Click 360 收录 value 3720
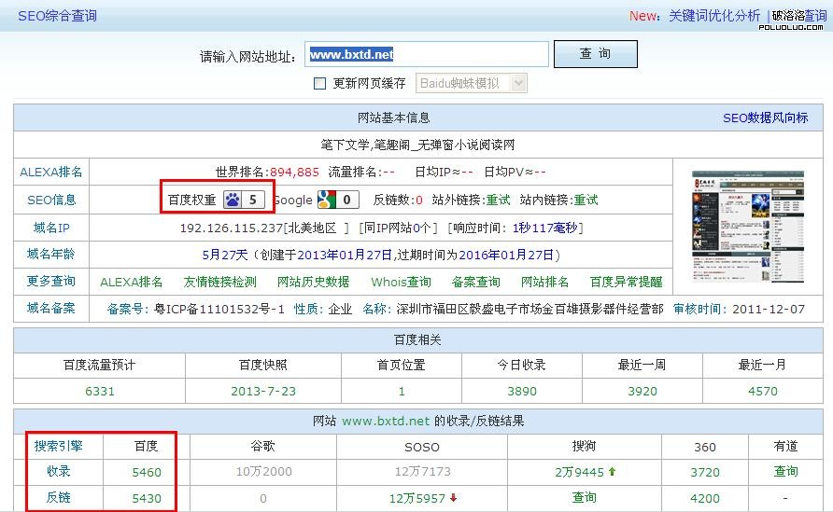The height and width of the screenshot is (512, 833). 705,472
